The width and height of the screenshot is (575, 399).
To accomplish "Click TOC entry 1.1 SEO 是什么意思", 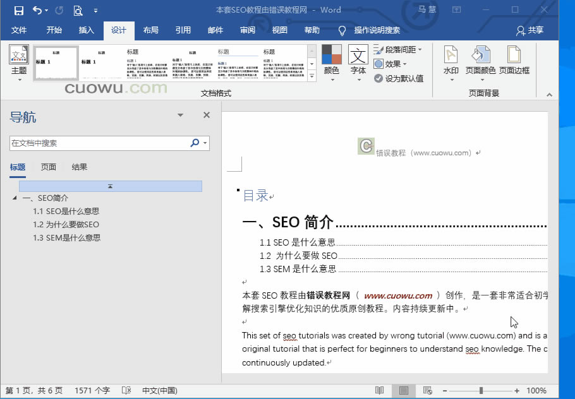I will tap(298, 242).
